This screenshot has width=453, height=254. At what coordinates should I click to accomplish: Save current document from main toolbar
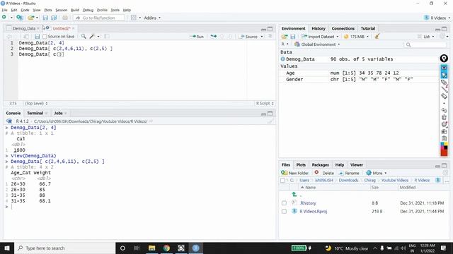(45, 18)
